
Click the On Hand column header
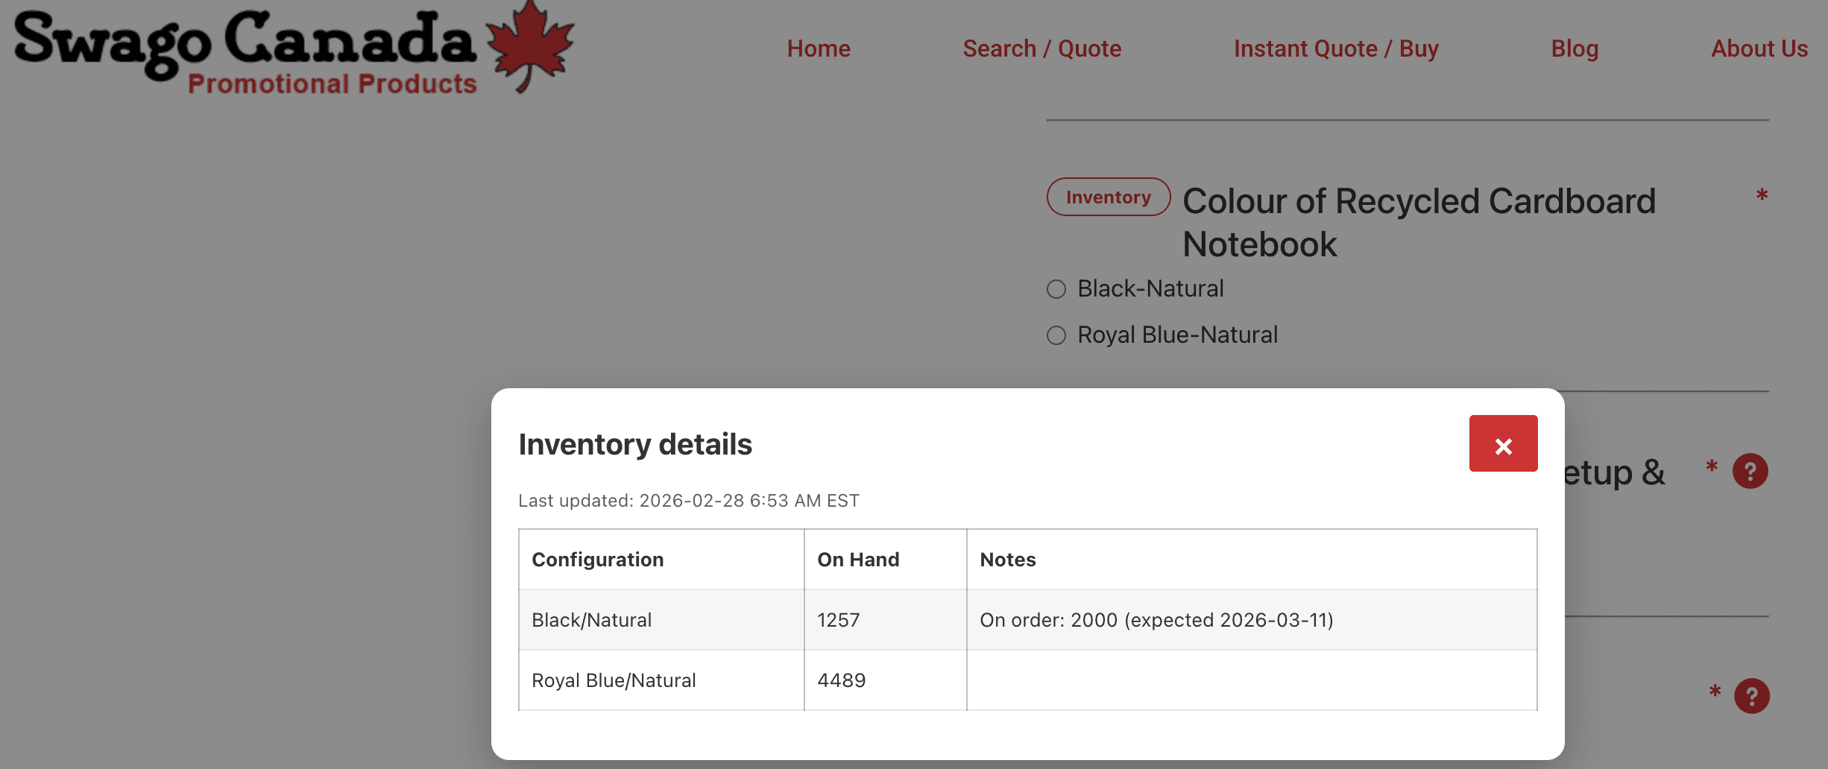pos(858,559)
